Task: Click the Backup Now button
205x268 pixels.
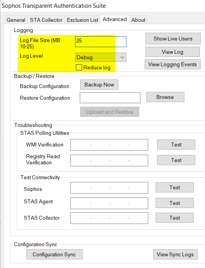Action: point(99,85)
